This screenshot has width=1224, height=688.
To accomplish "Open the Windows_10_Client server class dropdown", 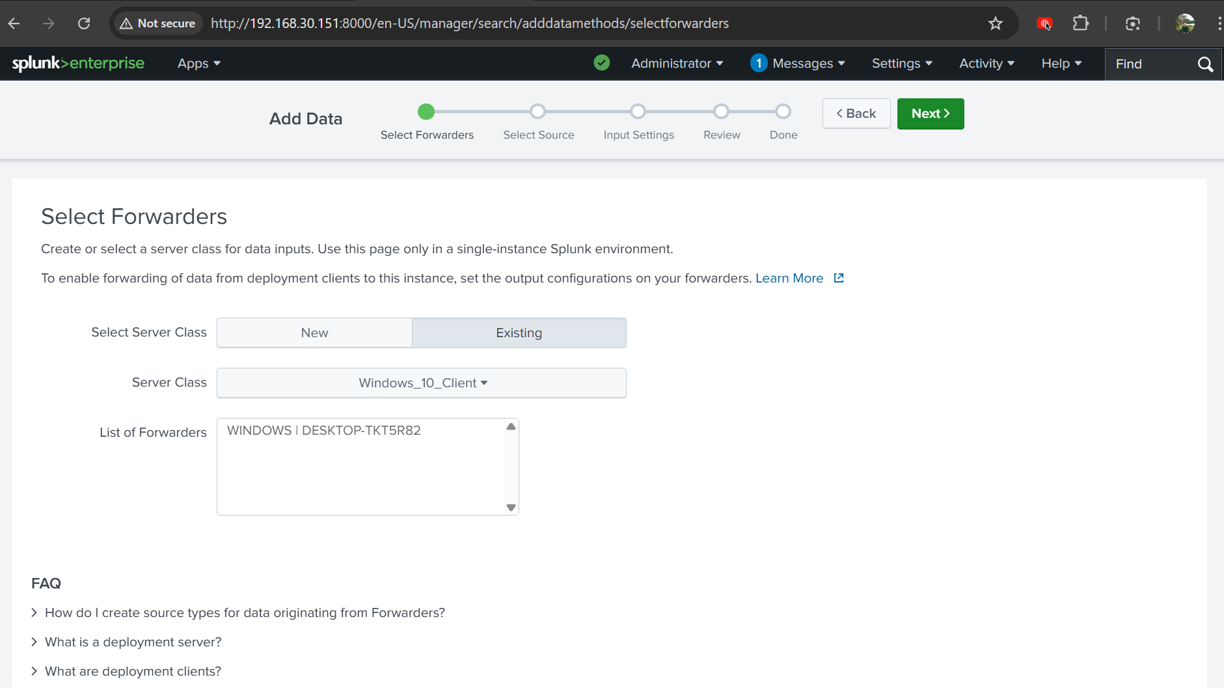I will pos(422,383).
